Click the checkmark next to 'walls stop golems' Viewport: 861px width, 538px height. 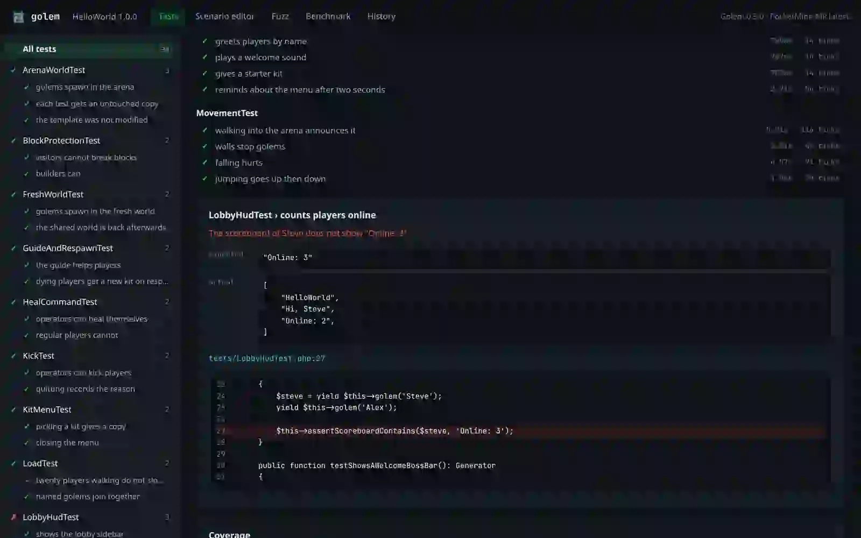tap(204, 146)
